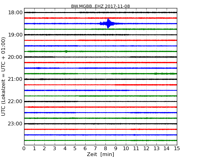Click the x-axis tick label 2

(x=44, y=149)
